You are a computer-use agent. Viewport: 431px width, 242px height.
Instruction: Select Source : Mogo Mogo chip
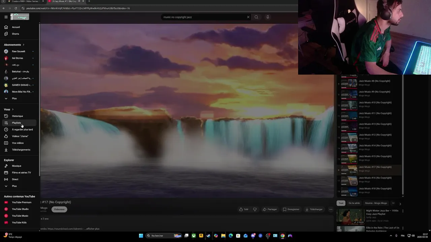point(376,203)
